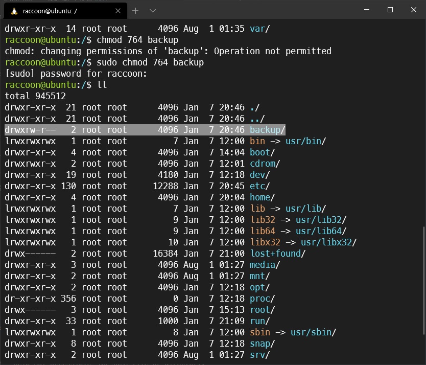Close the raccoon@ubuntu tab
This screenshot has width=426, height=365.
(x=118, y=11)
